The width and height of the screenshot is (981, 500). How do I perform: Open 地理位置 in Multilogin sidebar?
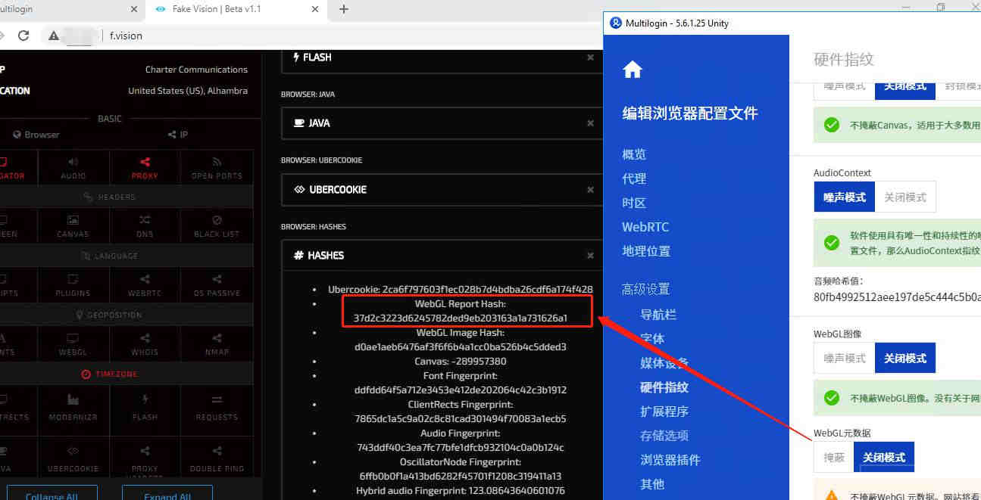[x=646, y=251]
